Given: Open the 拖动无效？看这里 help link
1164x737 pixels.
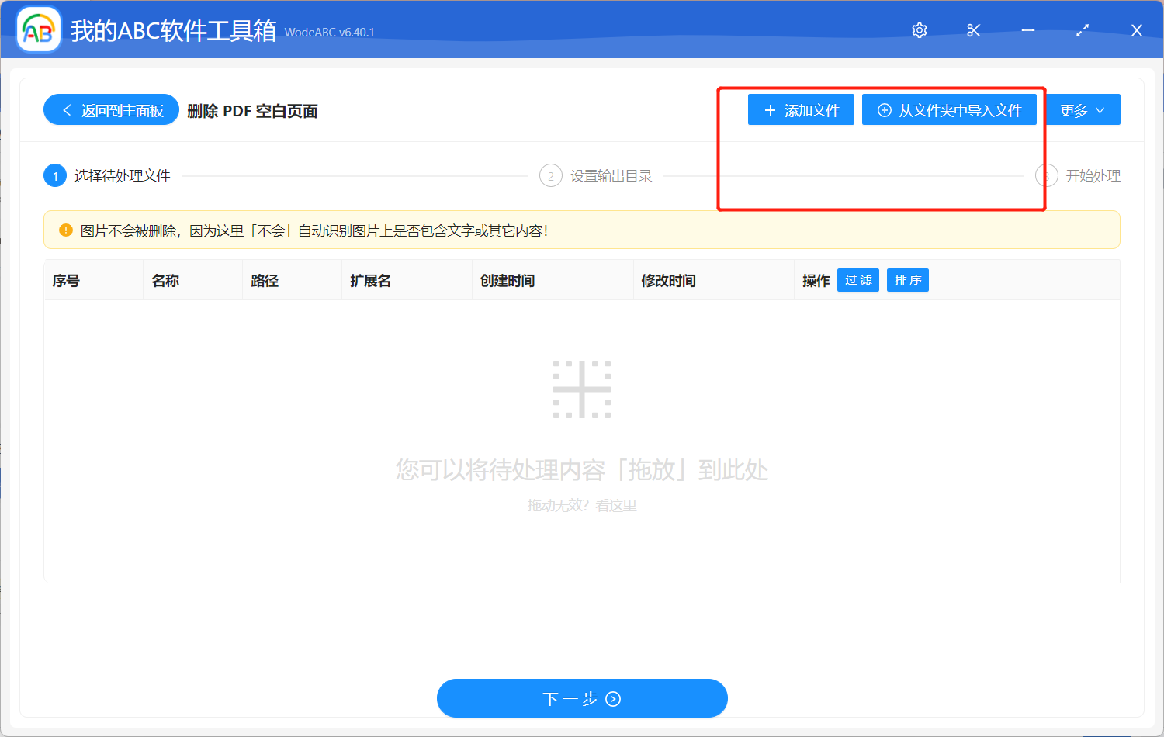Looking at the screenshot, I should click(583, 506).
